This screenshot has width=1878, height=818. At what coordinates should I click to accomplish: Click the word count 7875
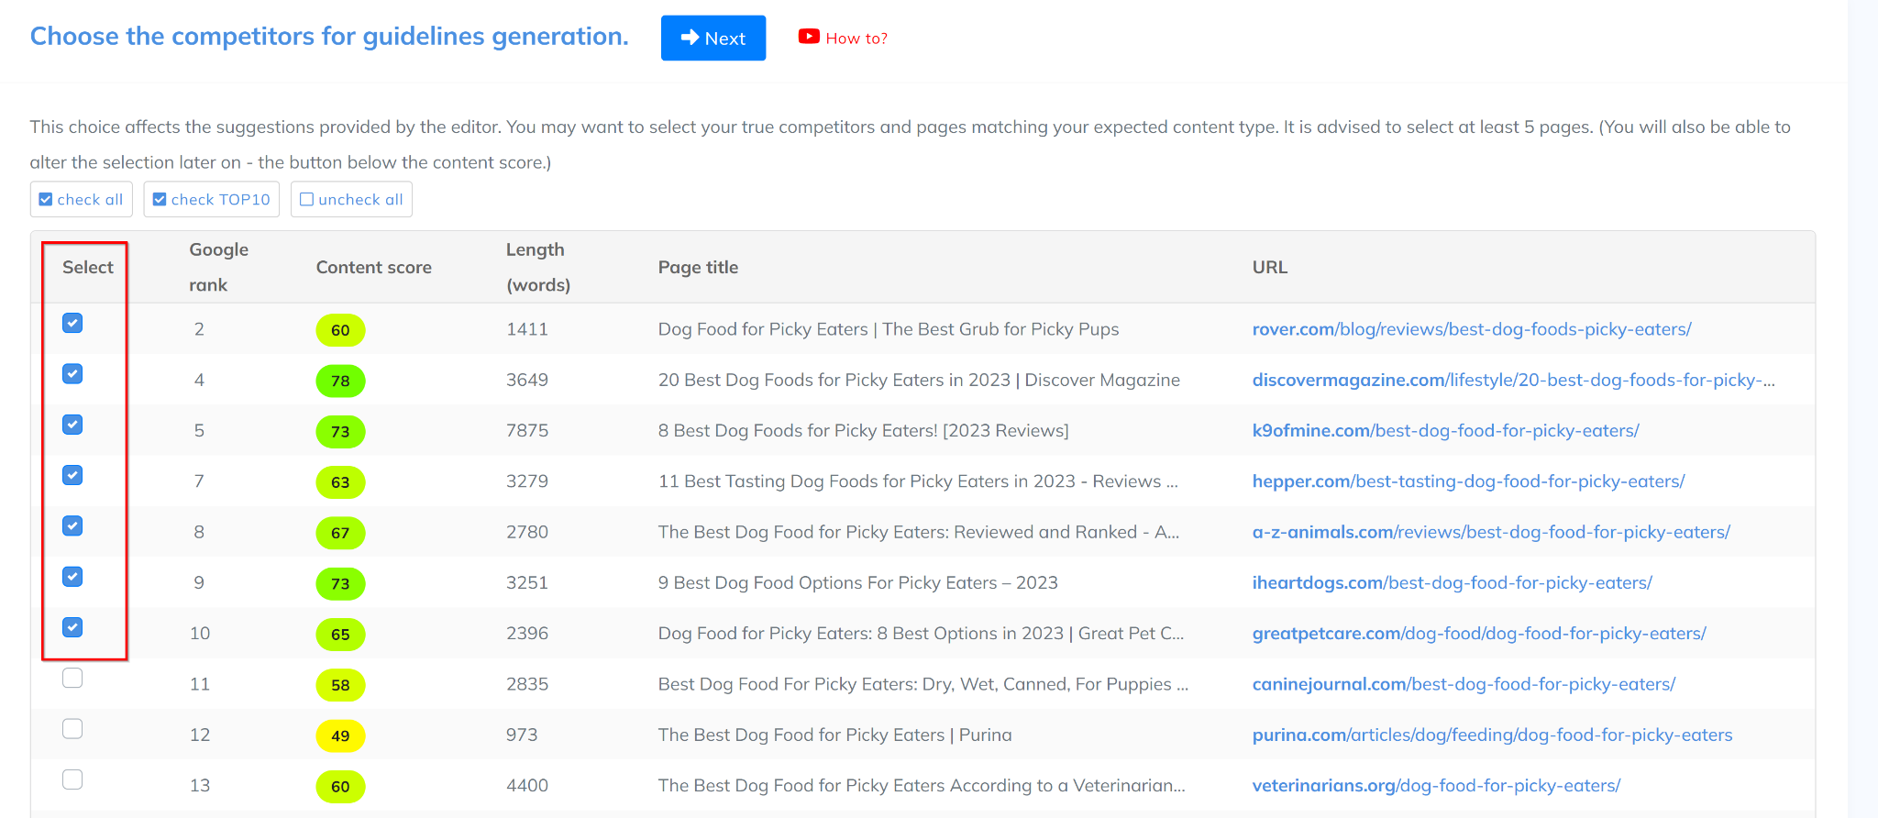tap(527, 430)
